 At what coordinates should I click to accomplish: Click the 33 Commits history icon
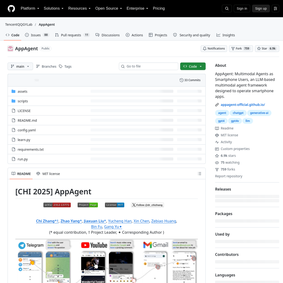[181, 80]
